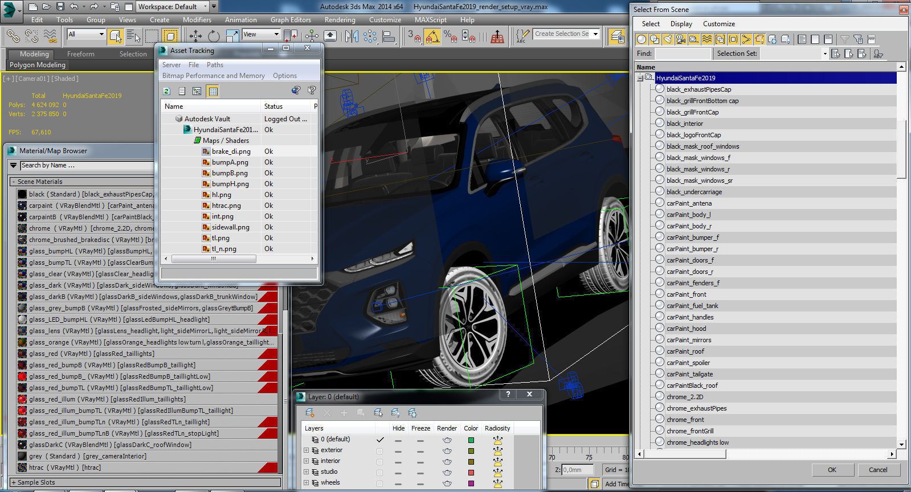
Task: Click the OK button in Select From Scene
Action: pyautogui.click(x=831, y=470)
